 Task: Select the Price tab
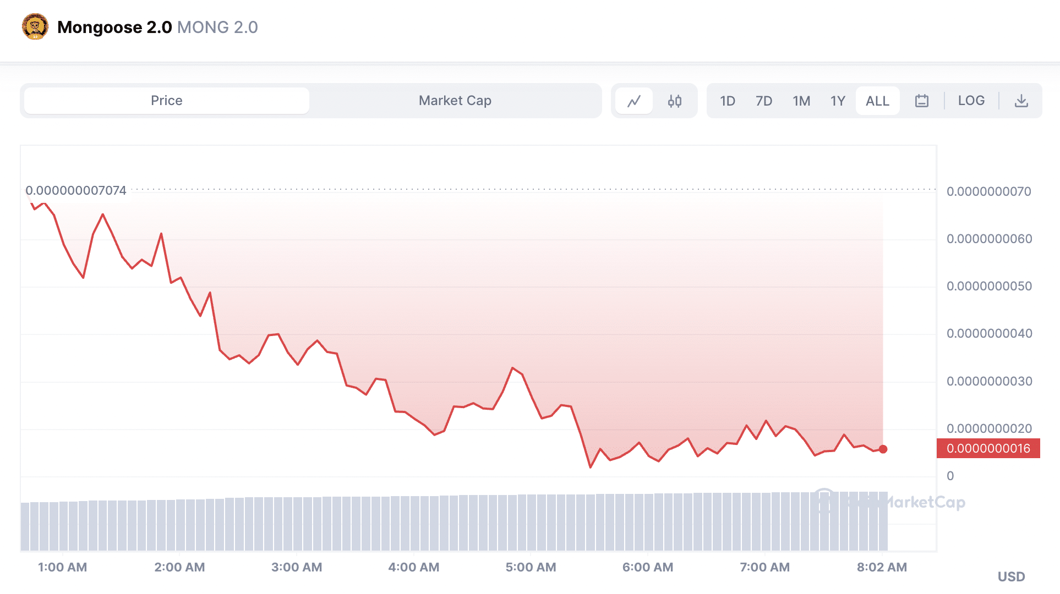coord(166,101)
